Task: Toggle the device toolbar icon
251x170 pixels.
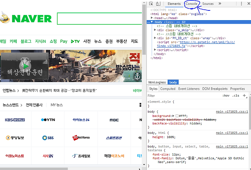Action: coord(158,4)
